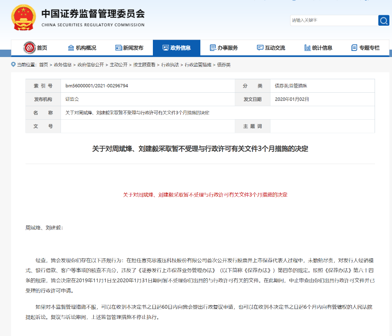Viewport: 392px width, 336px height.
Task: Open the 主动公开 breadcrumb link
Action: 119,64
